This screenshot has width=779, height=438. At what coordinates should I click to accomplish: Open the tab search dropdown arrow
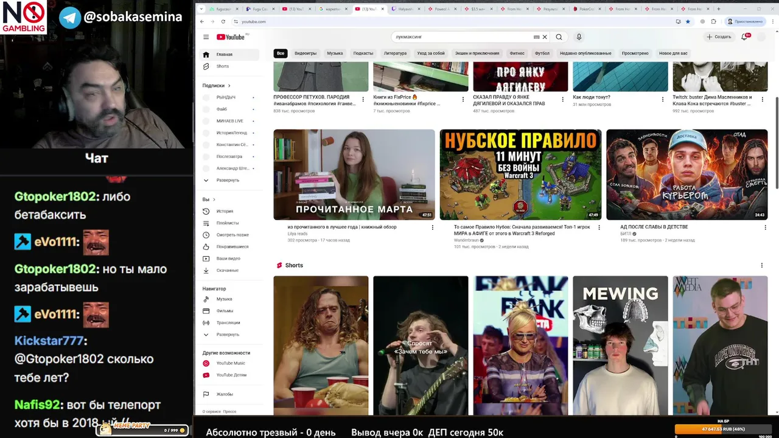click(202, 9)
